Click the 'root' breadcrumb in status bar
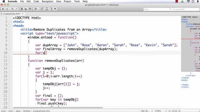Screen dimensions: 200x112 click(3, 111)
